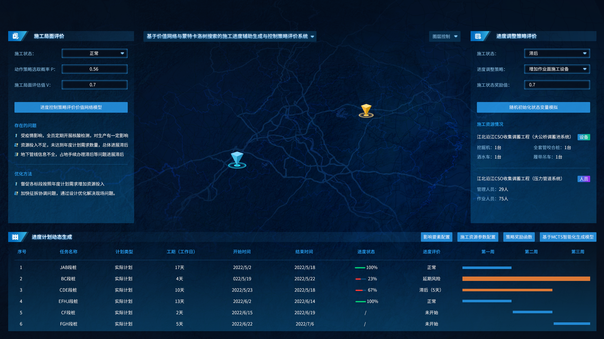Click the 人员 purple tag badge
The image size is (604, 339).
pyautogui.click(x=584, y=179)
